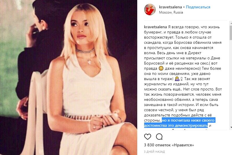Click the word 'Борисова' in the caption
232x155 pixels.
(x=183, y=43)
